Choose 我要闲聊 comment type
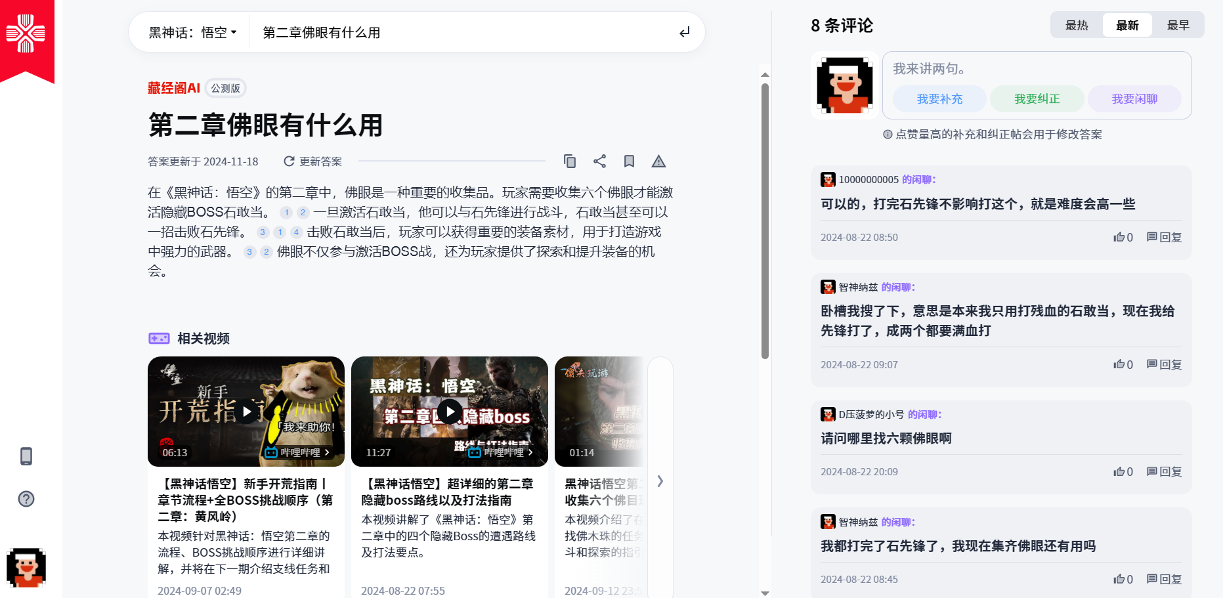Image resolution: width=1223 pixels, height=598 pixels. (1134, 99)
